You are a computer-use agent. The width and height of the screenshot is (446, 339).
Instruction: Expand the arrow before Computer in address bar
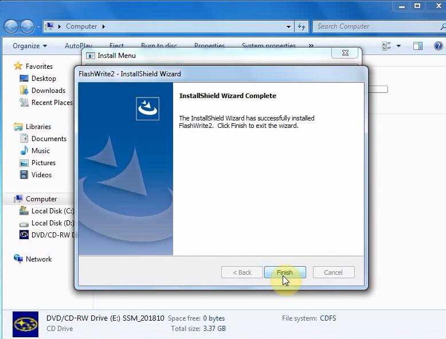click(x=60, y=26)
